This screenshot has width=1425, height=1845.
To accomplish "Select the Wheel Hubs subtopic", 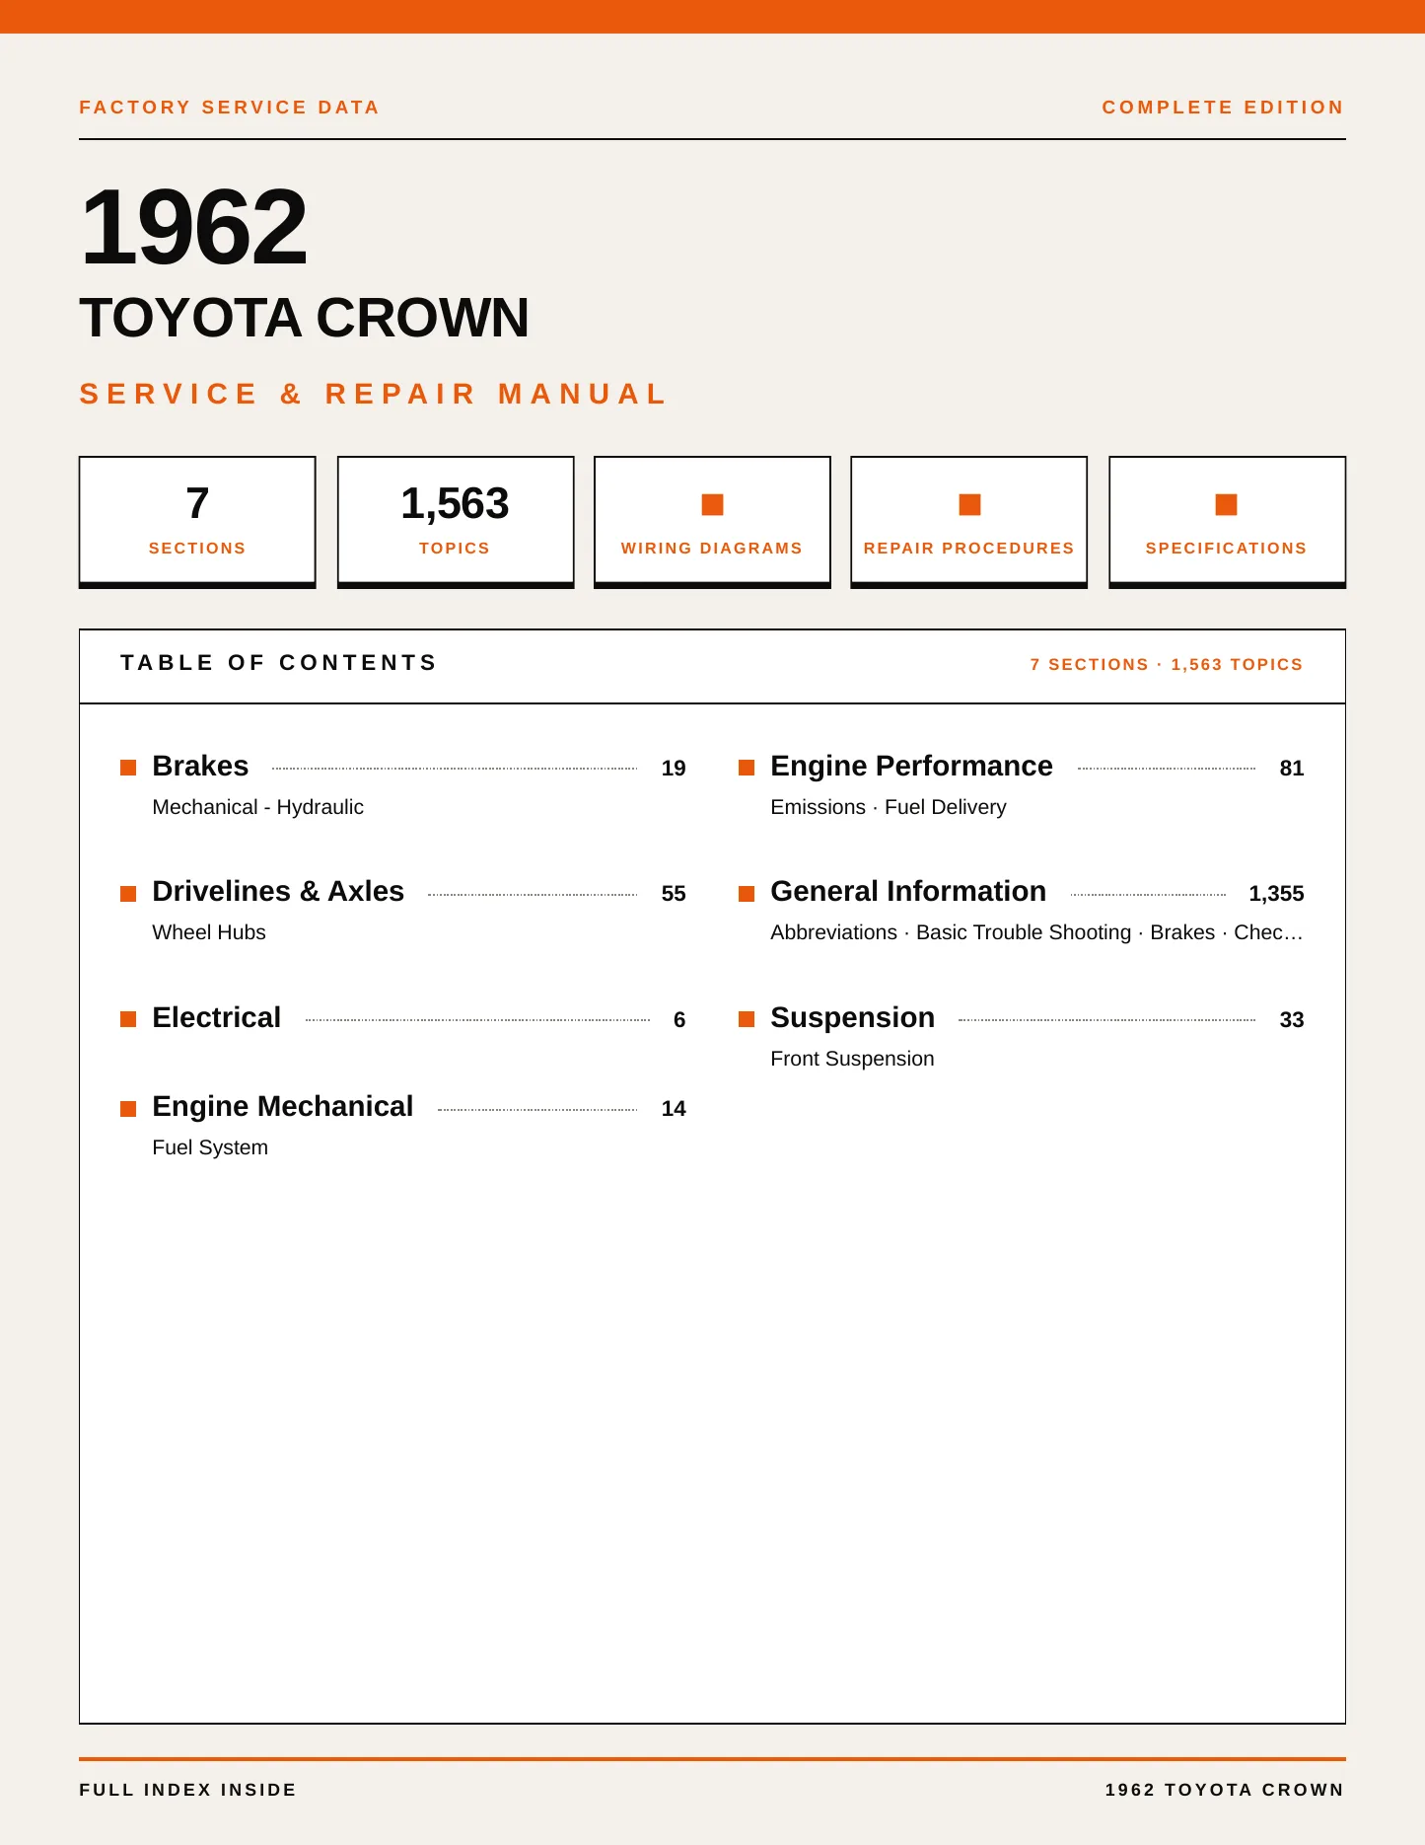I will click(209, 932).
